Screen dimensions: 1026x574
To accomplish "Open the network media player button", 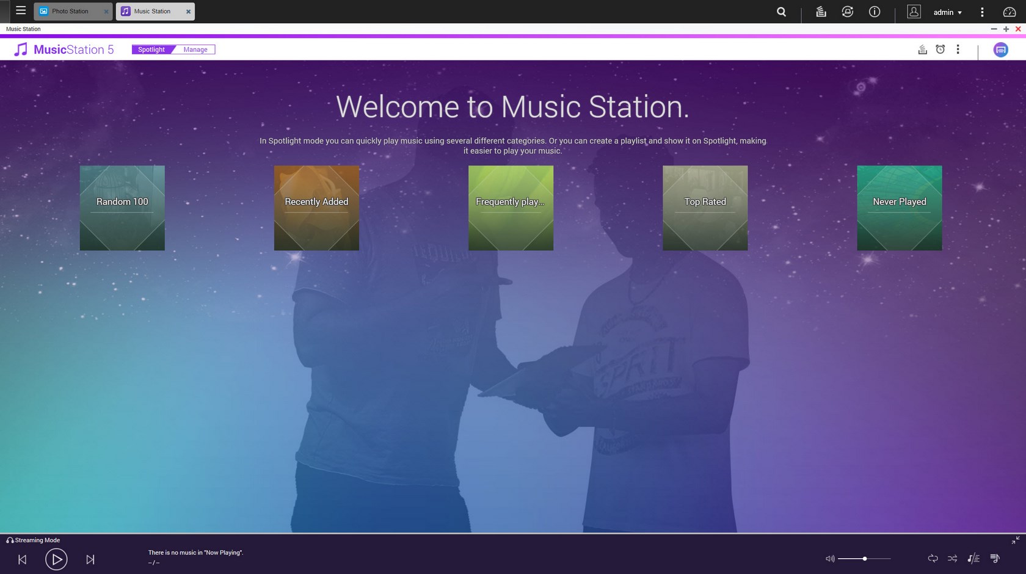I will click(1000, 50).
